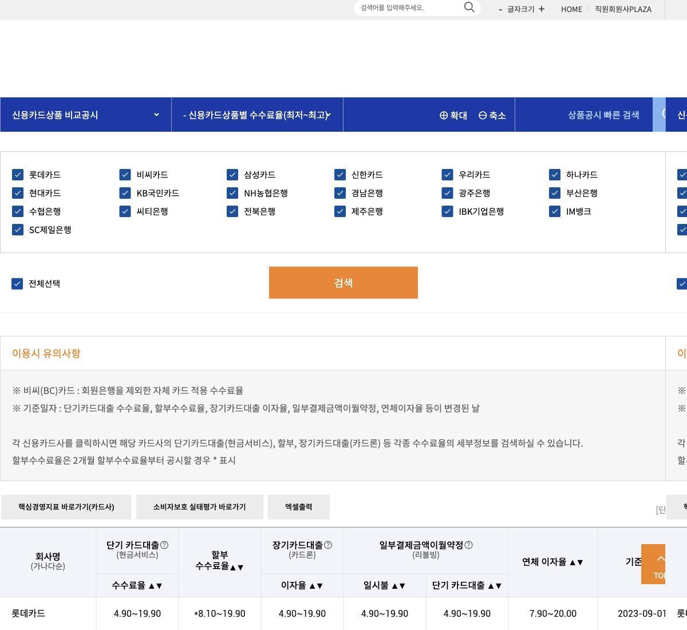The width and height of the screenshot is (687, 630).
Task: Toggle NH농협은행 checkbox
Action: tap(232, 193)
